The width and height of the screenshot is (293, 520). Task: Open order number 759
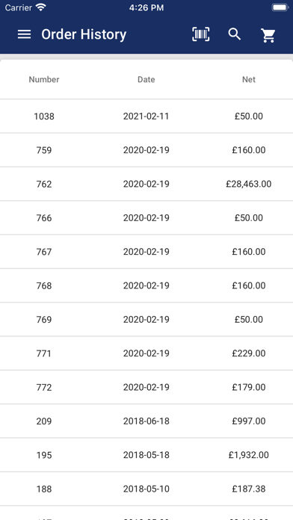pos(146,150)
